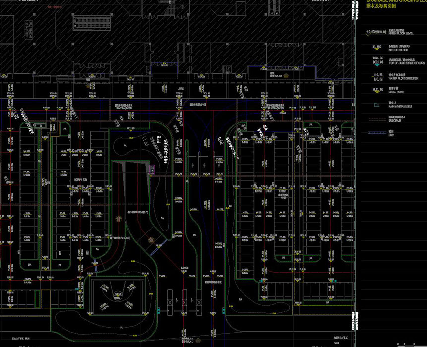427x347 pixels.
Task: Pick the TOP OF CURB / BASE OF CURB text
Action: click(x=406, y=64)
